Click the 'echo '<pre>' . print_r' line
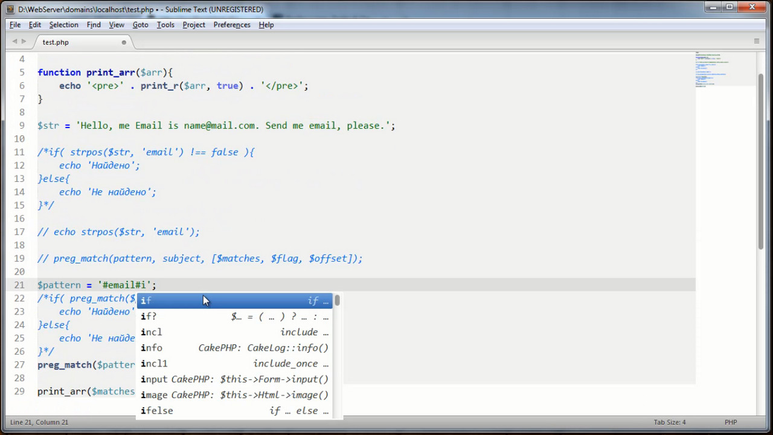The image size is (773, 435). click(184, 86)
